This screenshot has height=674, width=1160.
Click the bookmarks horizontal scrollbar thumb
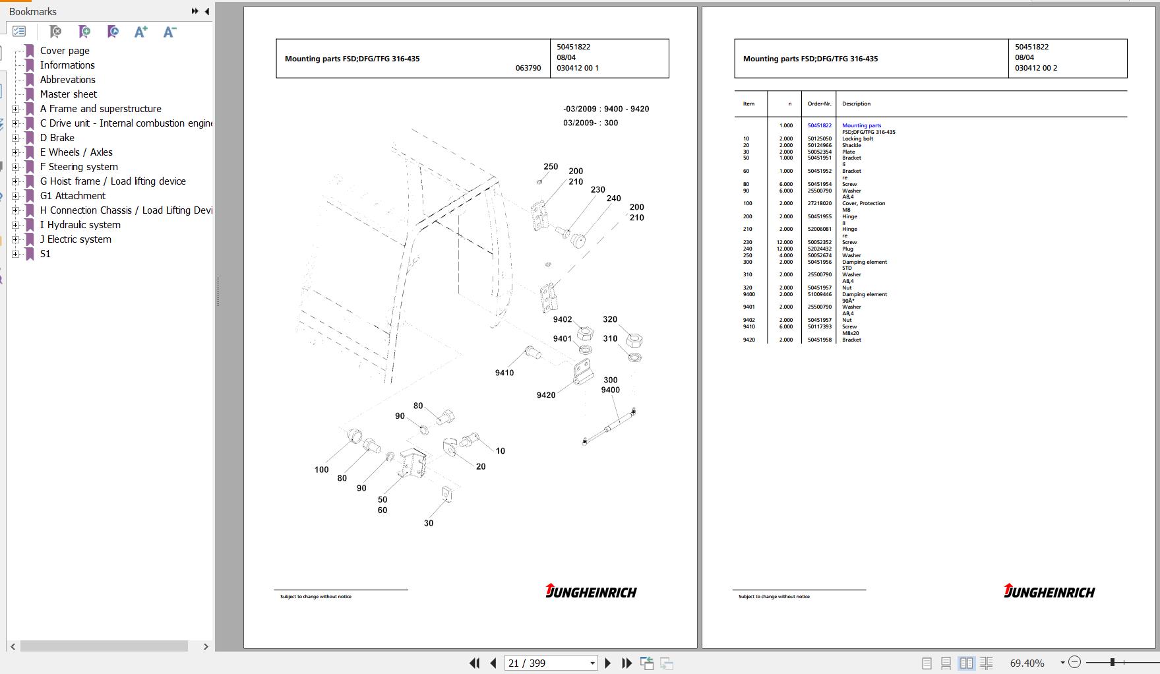coord(104,646)
